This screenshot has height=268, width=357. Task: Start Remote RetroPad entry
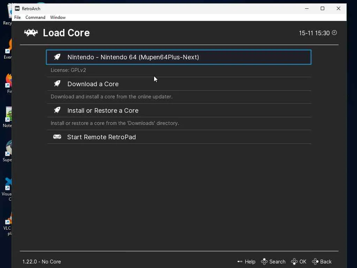coord(101,137)
